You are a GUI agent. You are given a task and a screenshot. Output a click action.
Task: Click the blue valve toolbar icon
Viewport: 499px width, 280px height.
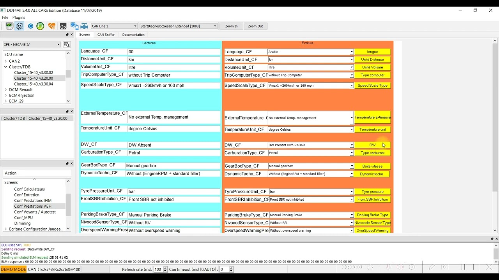(84, 26)
